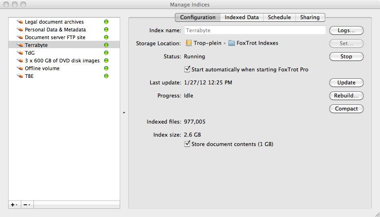Image resolution: width=380 pixels, height=217 pixels.
Task: Click the Trop-plein drive icon
Action: click(x=189, y=43)
